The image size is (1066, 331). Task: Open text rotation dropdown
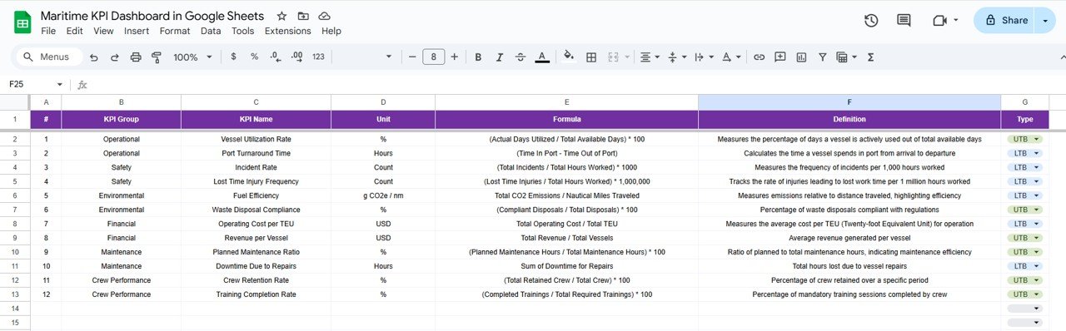(731, 57)
